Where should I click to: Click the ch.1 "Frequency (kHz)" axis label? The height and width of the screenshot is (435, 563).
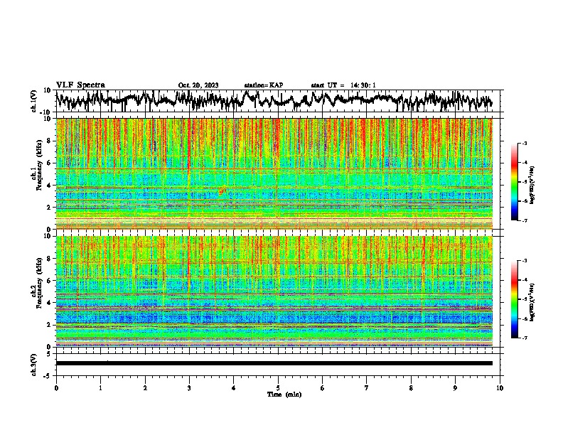pyautogui.click(x=39, y=166)
